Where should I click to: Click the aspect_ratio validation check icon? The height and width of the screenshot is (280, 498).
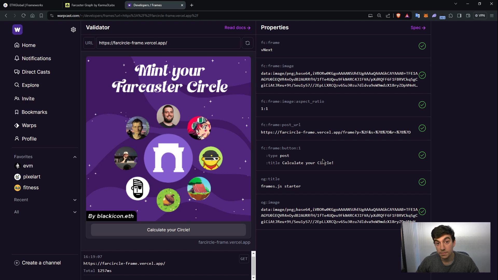[422, 105]
